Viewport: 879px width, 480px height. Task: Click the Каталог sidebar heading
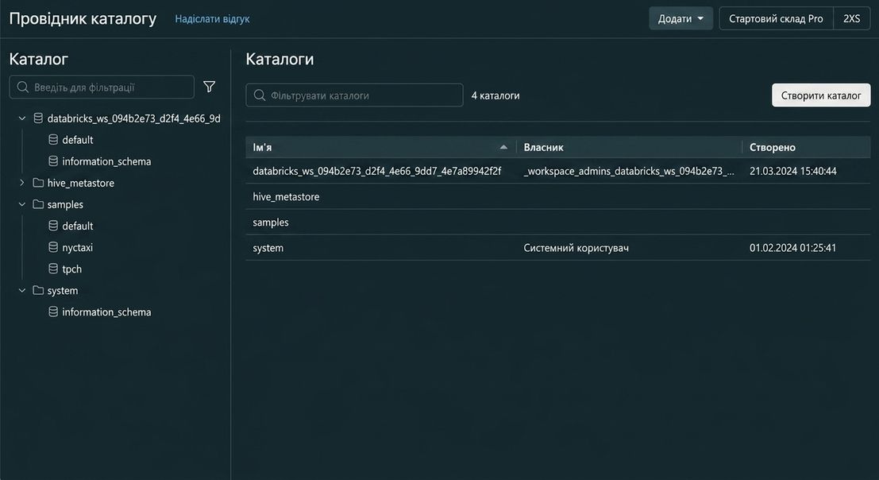pos(39,59)
